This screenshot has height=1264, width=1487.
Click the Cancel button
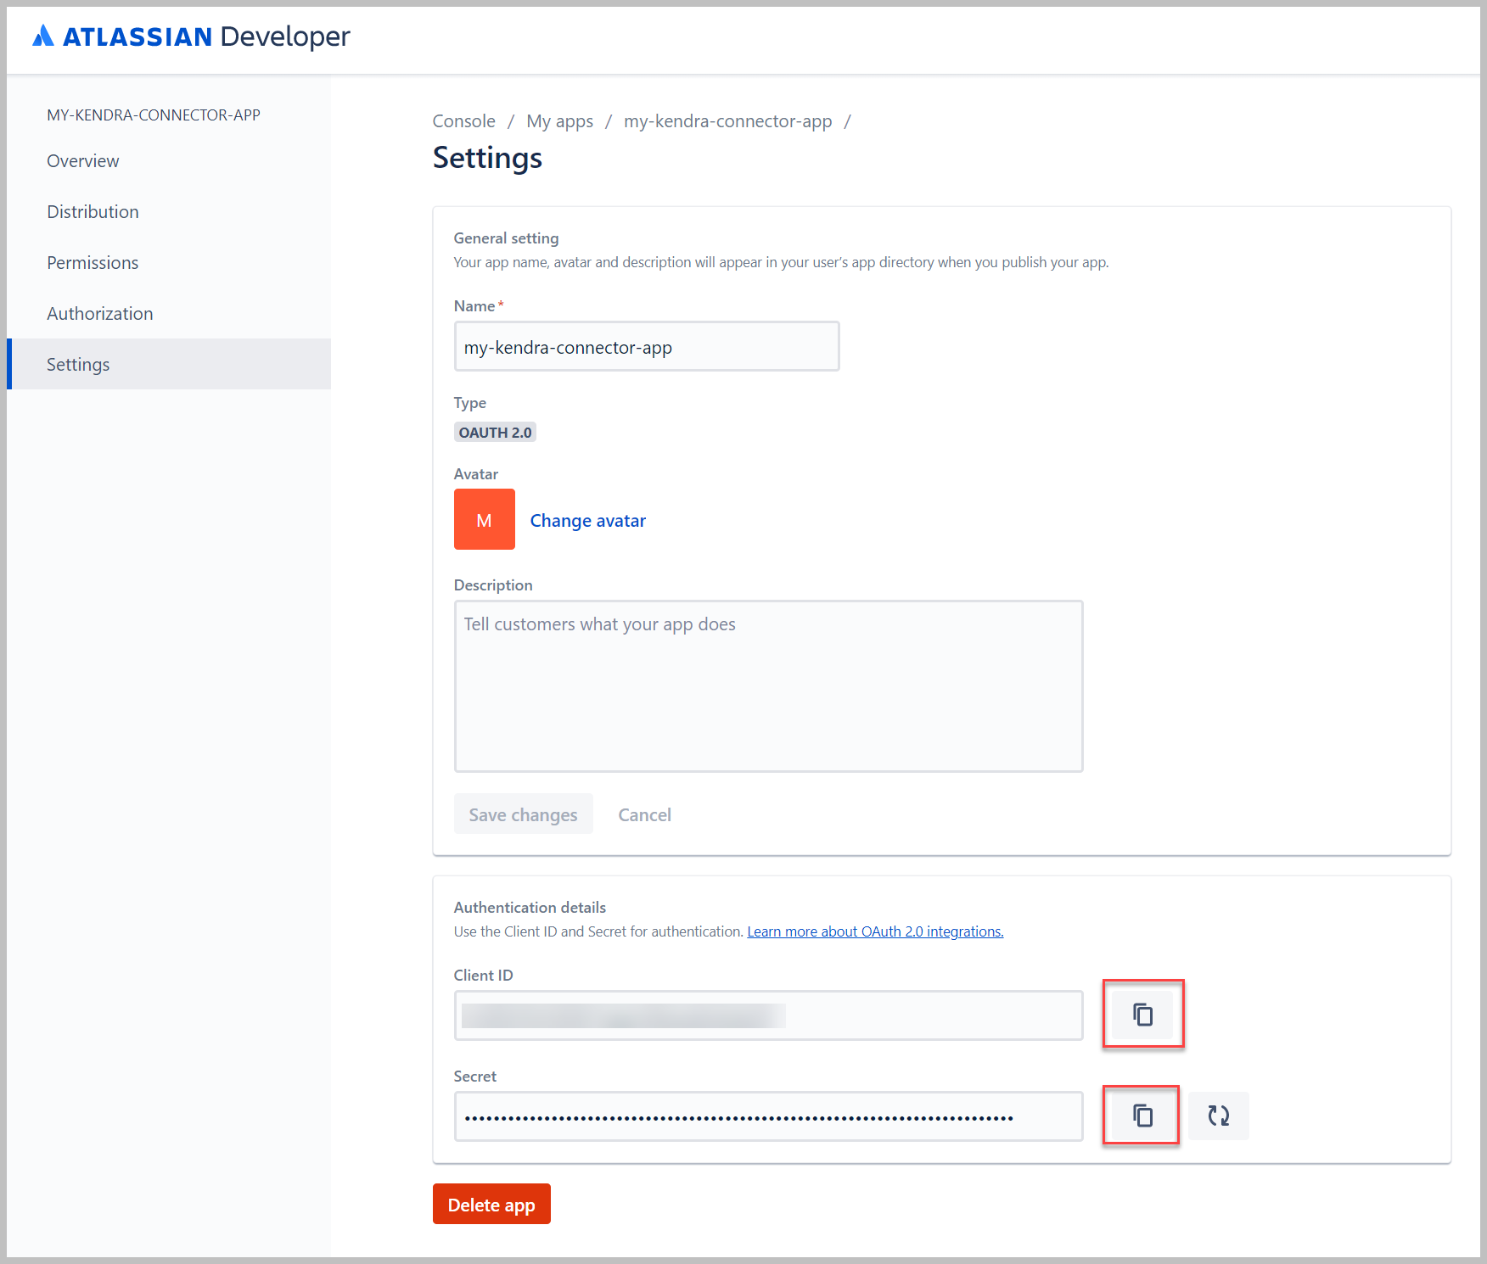point(644,814)
